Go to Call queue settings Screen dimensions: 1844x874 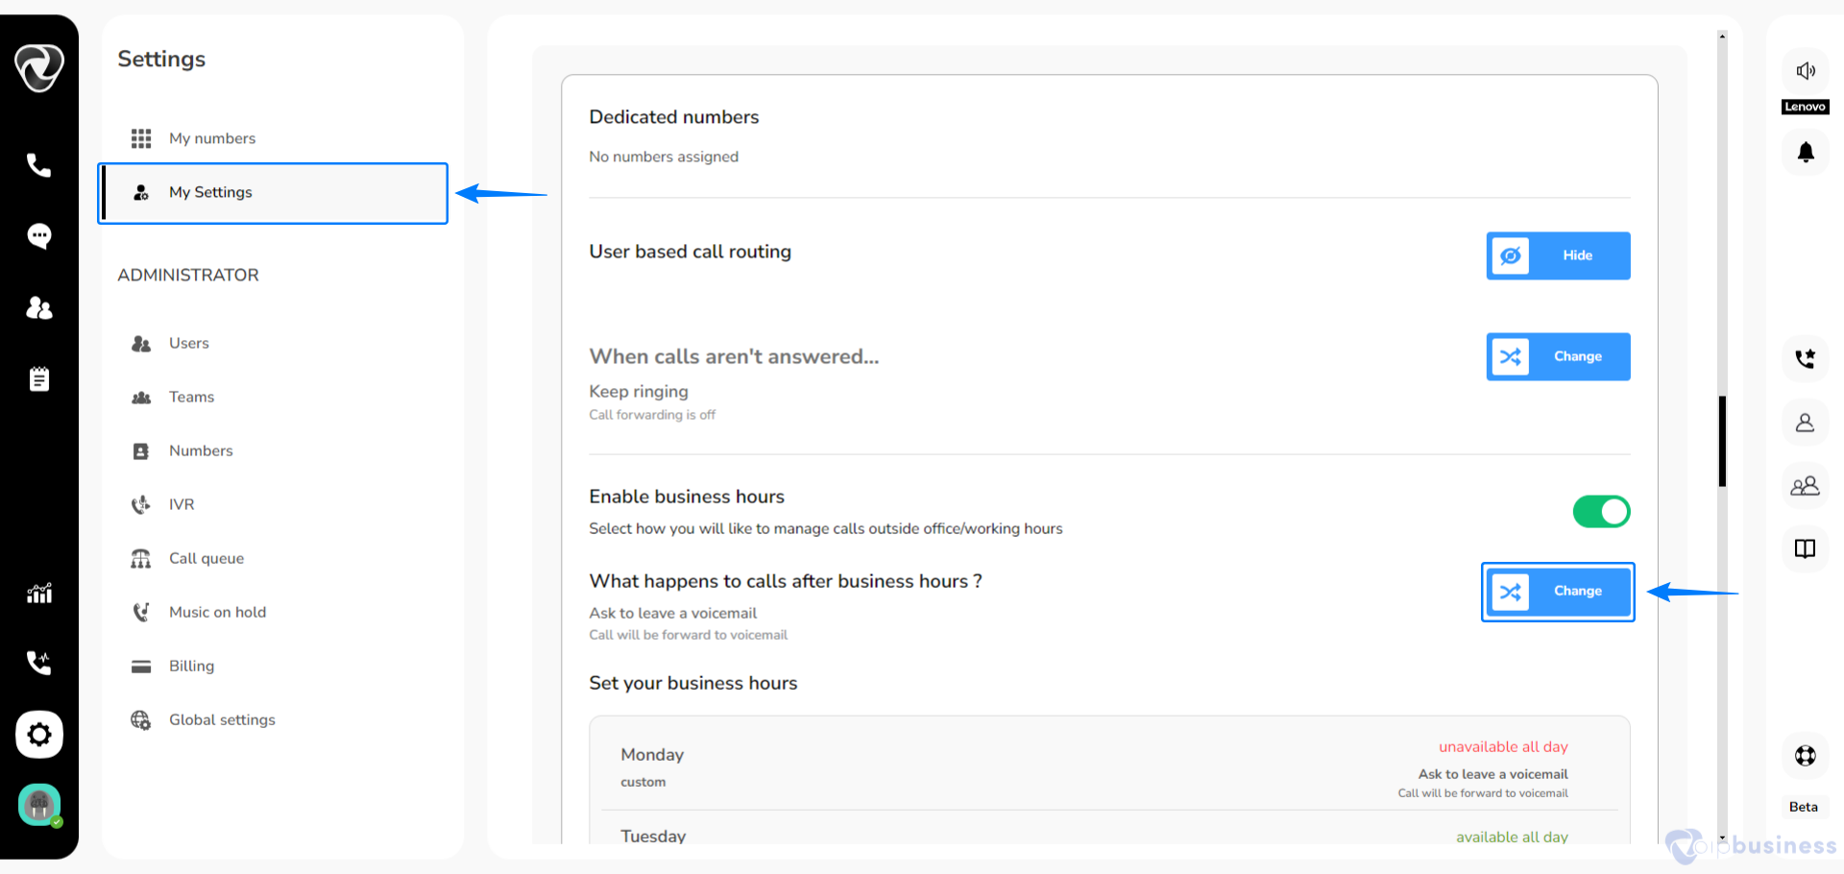coord(206,558)
